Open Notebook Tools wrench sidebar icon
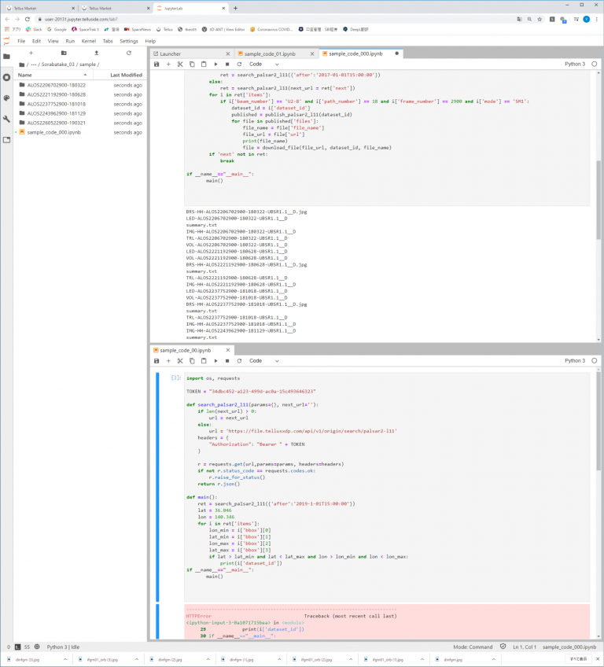The image size is (604, 667). [x=6, y=119]
